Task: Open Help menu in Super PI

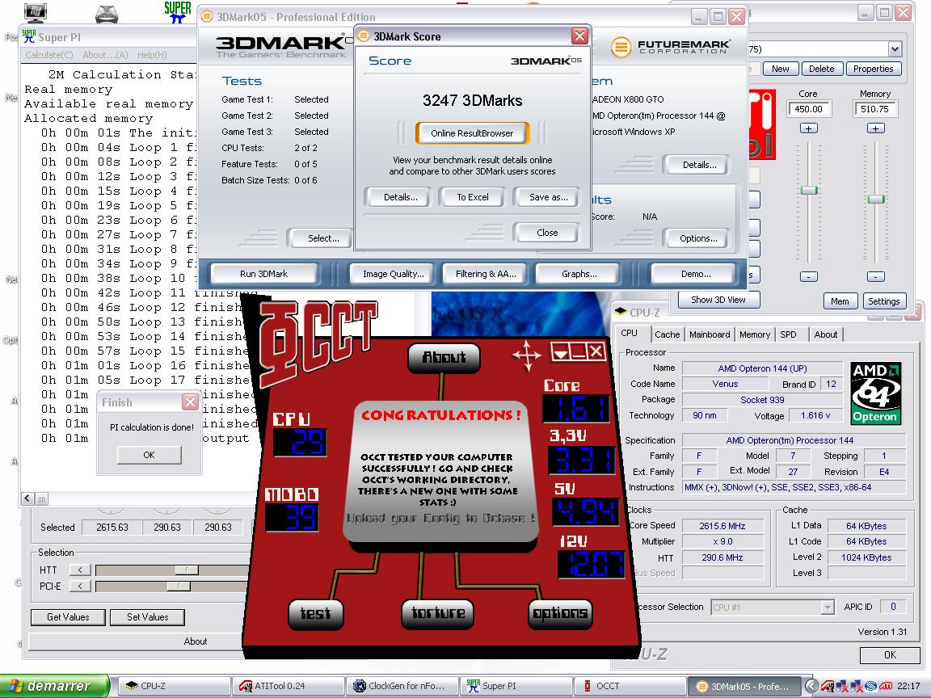Action: click(152, 55)
